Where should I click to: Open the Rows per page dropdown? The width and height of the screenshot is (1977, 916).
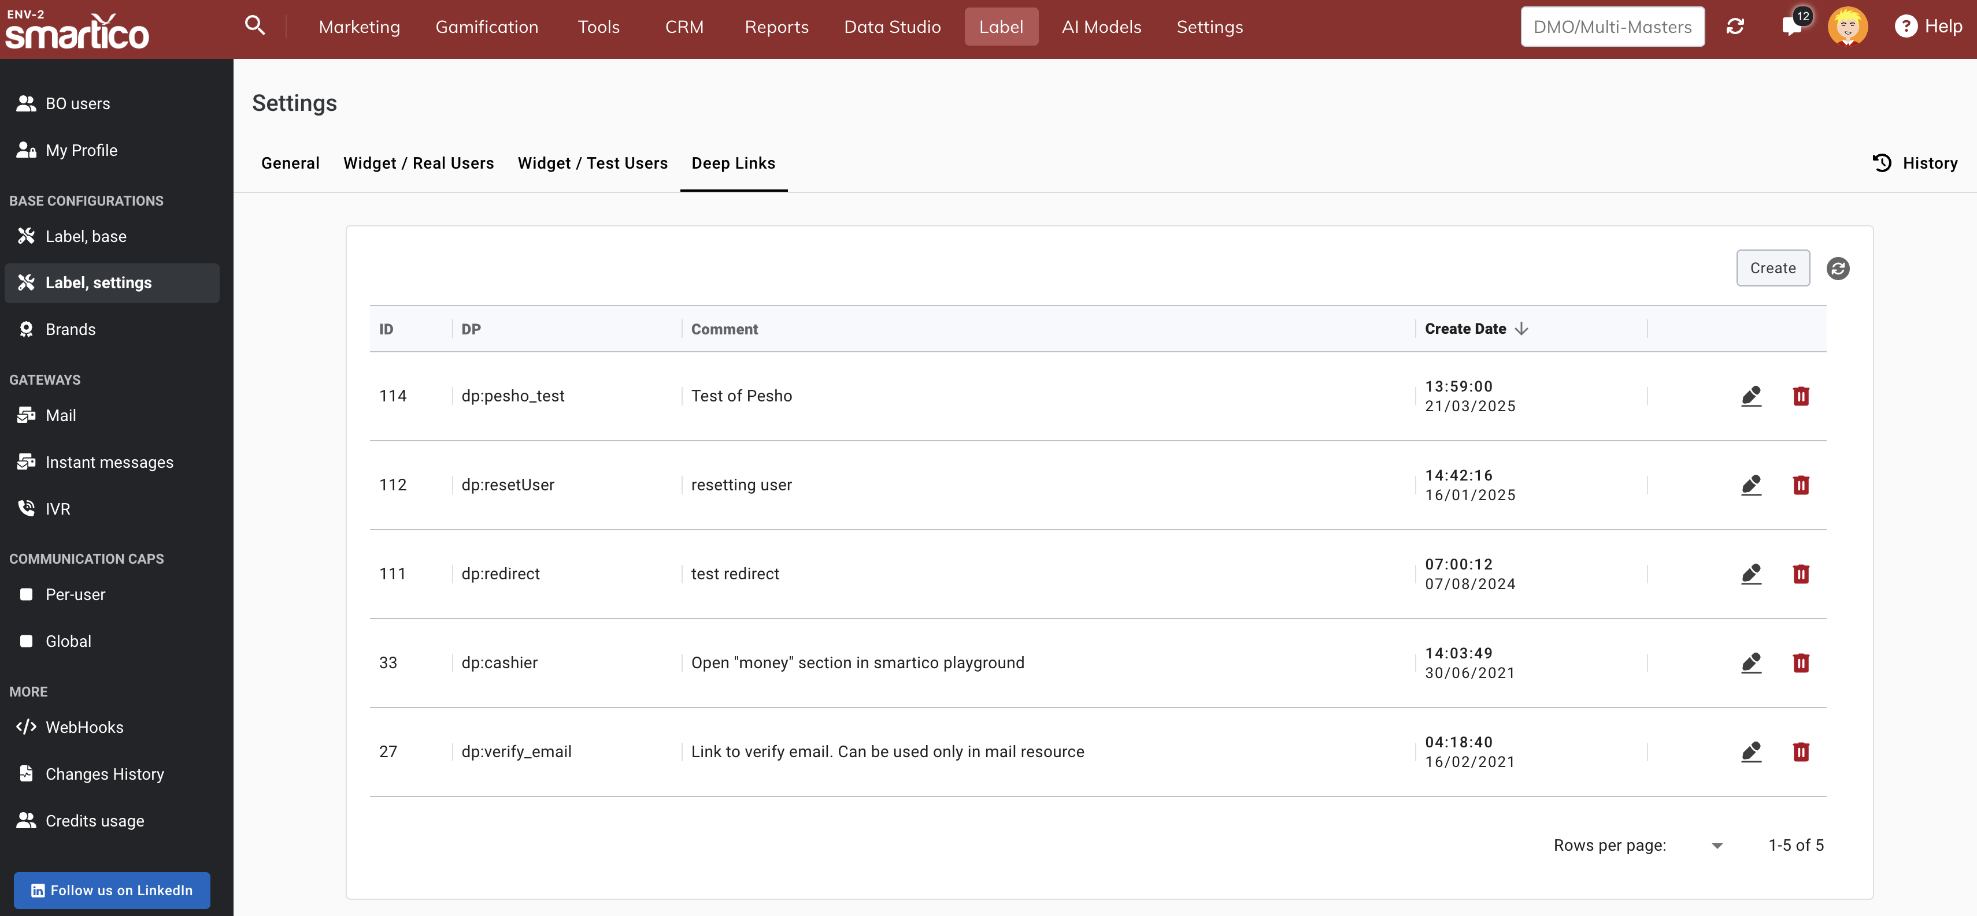(x=1716, y=846)
